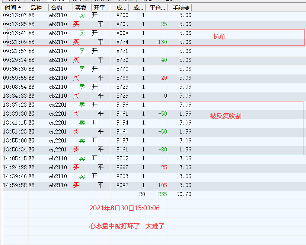
Task: Select price 8724 at 09:21:09
Action: click(x=122, y=42)
